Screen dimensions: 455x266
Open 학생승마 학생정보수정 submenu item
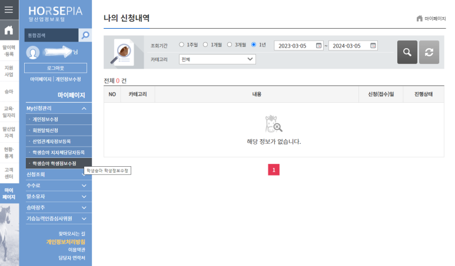pyautogui.click(x=59, y=163)
